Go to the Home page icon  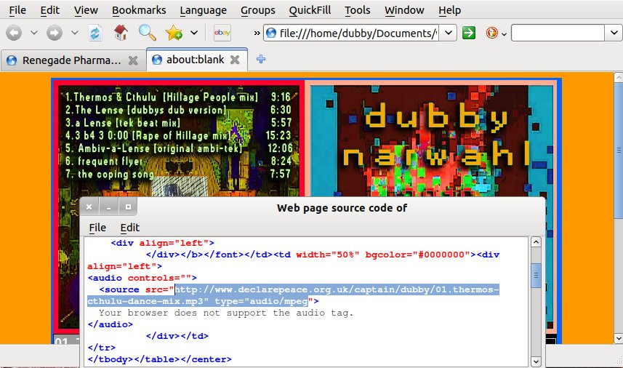pyautogui.click(x=121, y=33)
